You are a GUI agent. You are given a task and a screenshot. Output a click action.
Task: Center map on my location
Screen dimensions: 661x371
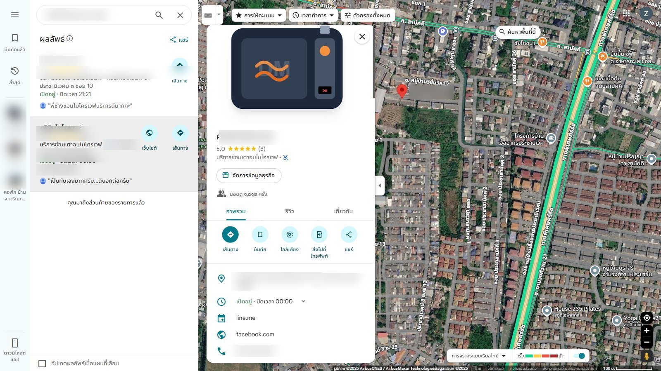[x=647, y=318]
